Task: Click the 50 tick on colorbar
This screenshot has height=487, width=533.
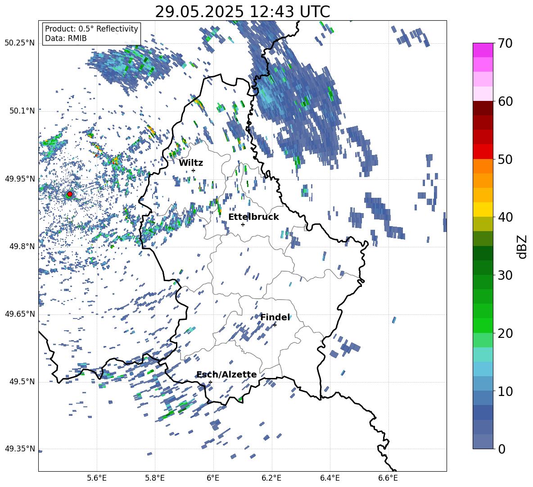Action: click(505, 159)
